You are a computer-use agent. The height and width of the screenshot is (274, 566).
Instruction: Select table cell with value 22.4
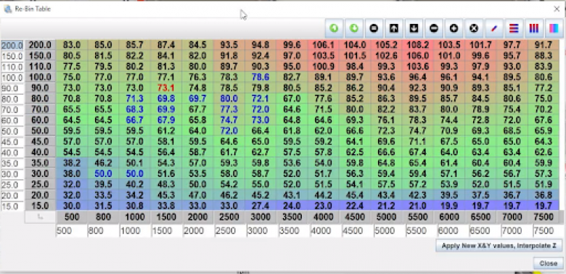point(355,206)
